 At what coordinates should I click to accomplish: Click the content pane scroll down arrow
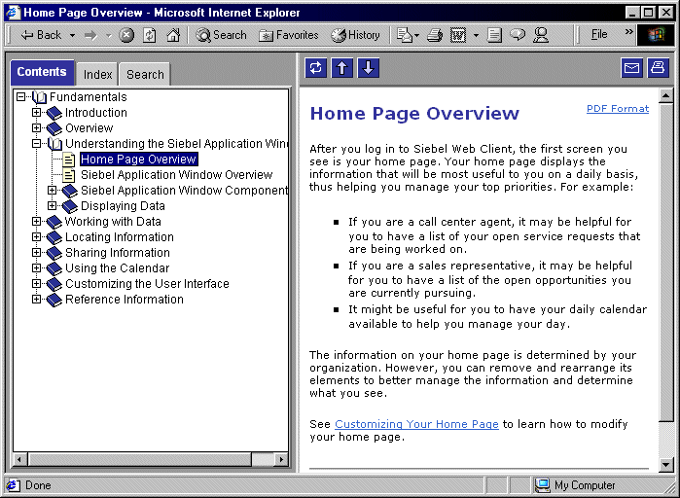point(665,465)
